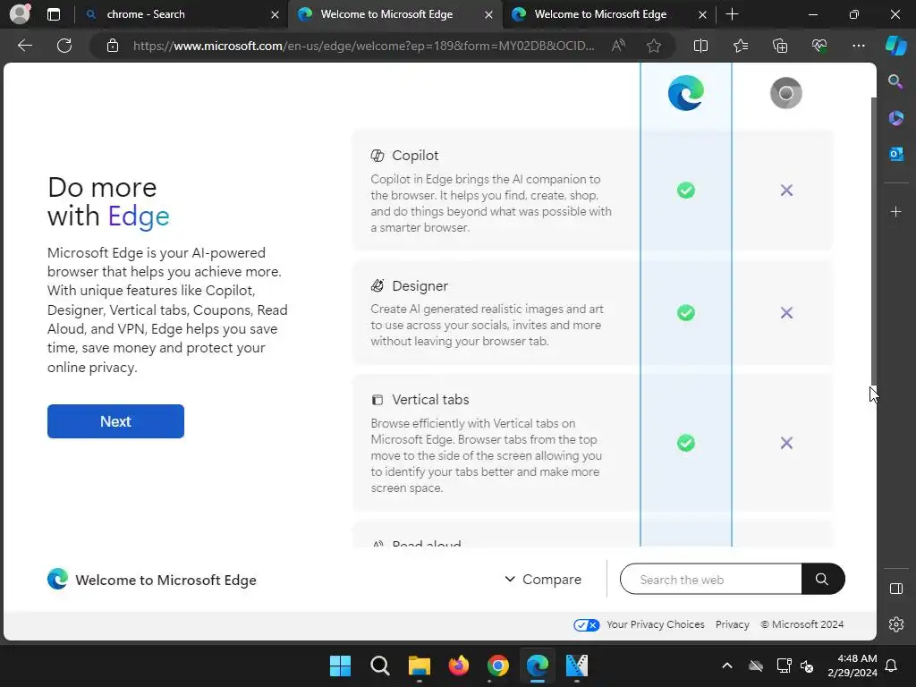Screen dimensions: 916x687
Task: Click Welcome to Microsoft Edge footer logo
Action: click(57, 579)
